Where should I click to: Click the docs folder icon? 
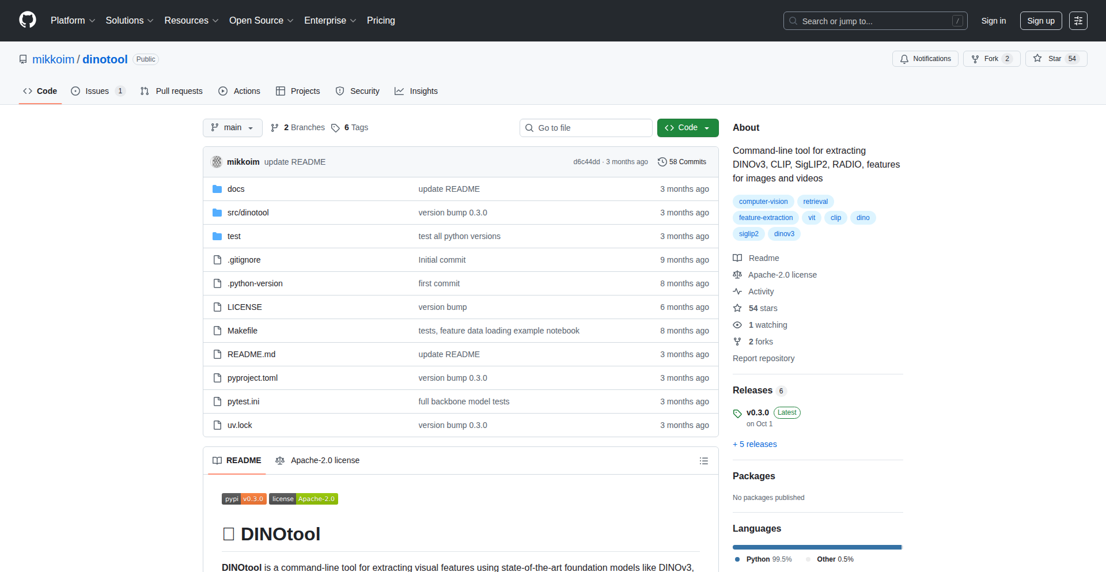click(x=217, y=189)
